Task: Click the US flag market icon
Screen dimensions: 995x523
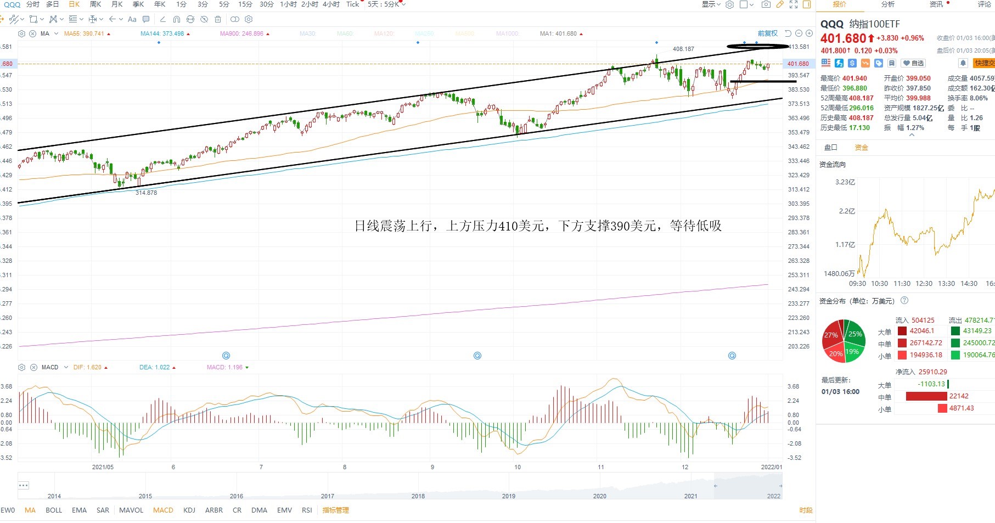Action: [x=826, y=63]
